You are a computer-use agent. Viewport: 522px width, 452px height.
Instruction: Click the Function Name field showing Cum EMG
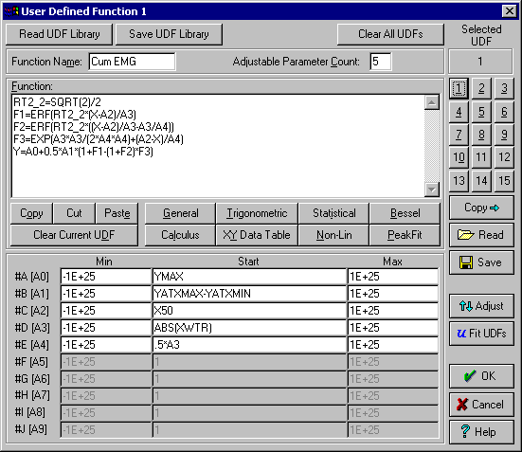132,62
